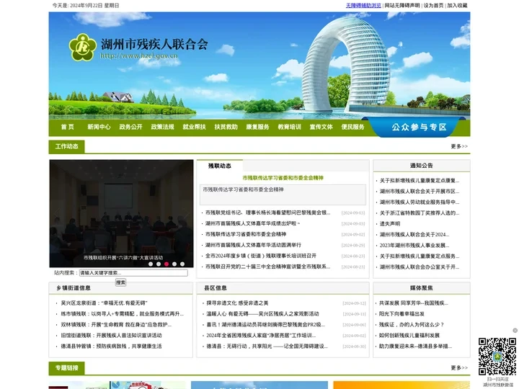This screenshot has width=519, height=389.
Task: Close the floating QR code panel
Action: click(515, 330)
